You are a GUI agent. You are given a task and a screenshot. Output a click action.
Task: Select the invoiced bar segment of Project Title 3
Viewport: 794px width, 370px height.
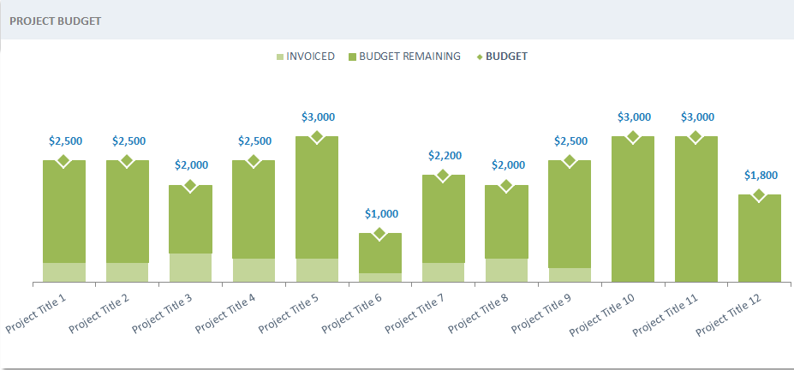tap(190, 267)
